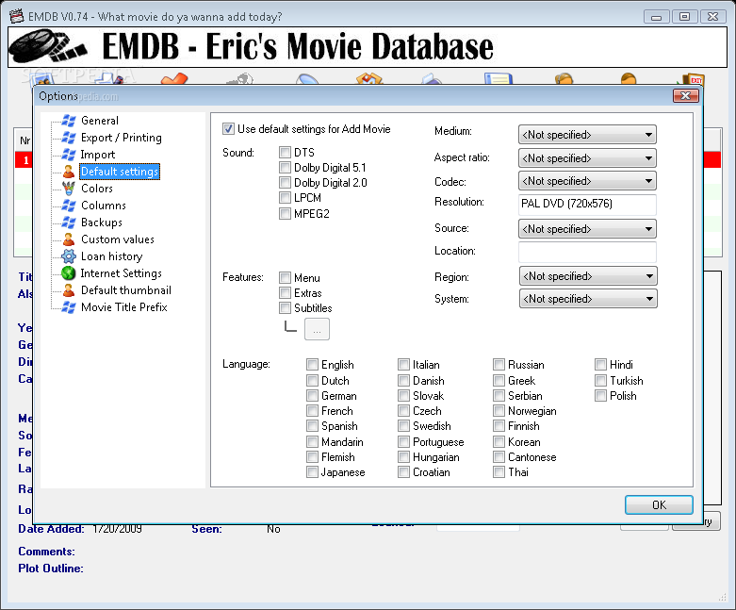The image size is (736, 610).
Task: Click the Backups item icon
Action: [x=69, y=223]
